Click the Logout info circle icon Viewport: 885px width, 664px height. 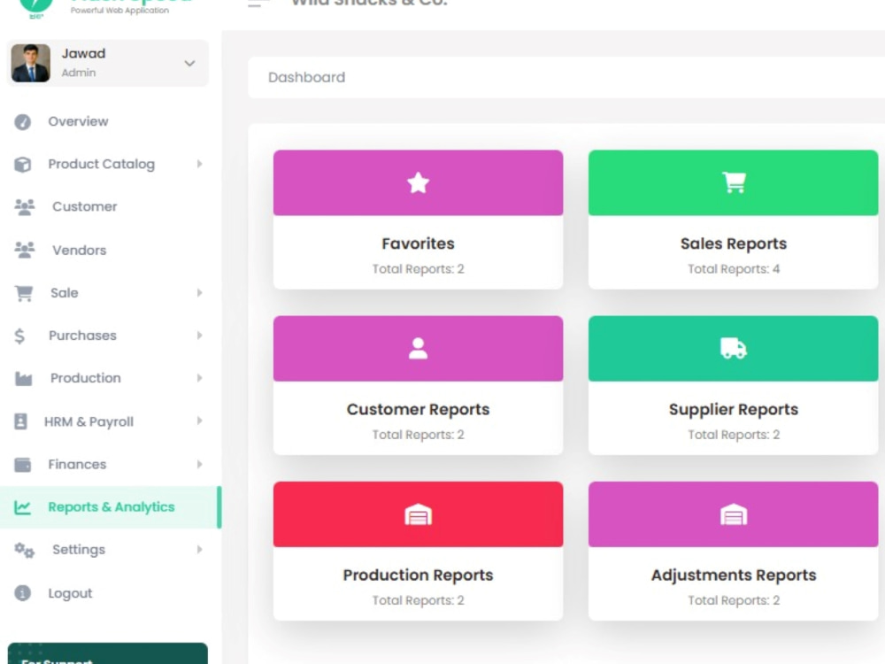click(x=23, y=593)
